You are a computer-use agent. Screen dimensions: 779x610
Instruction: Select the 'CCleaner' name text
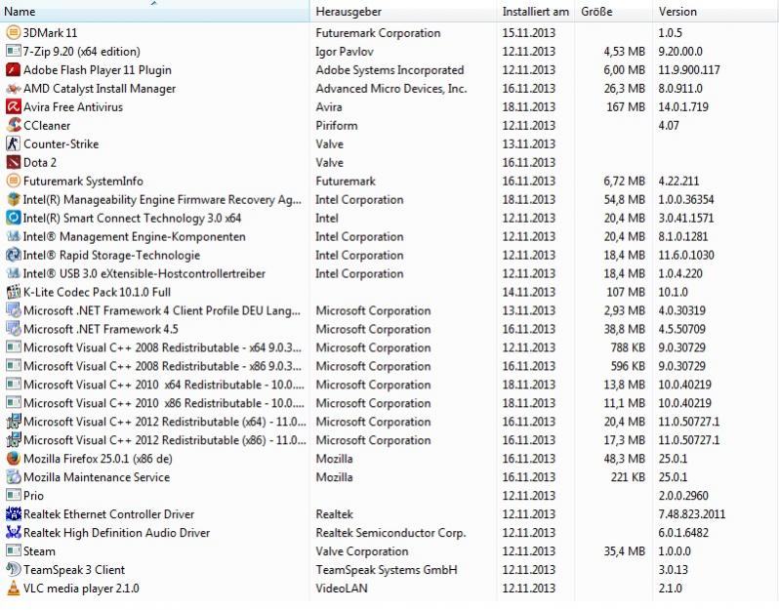[x=47, y=125]
